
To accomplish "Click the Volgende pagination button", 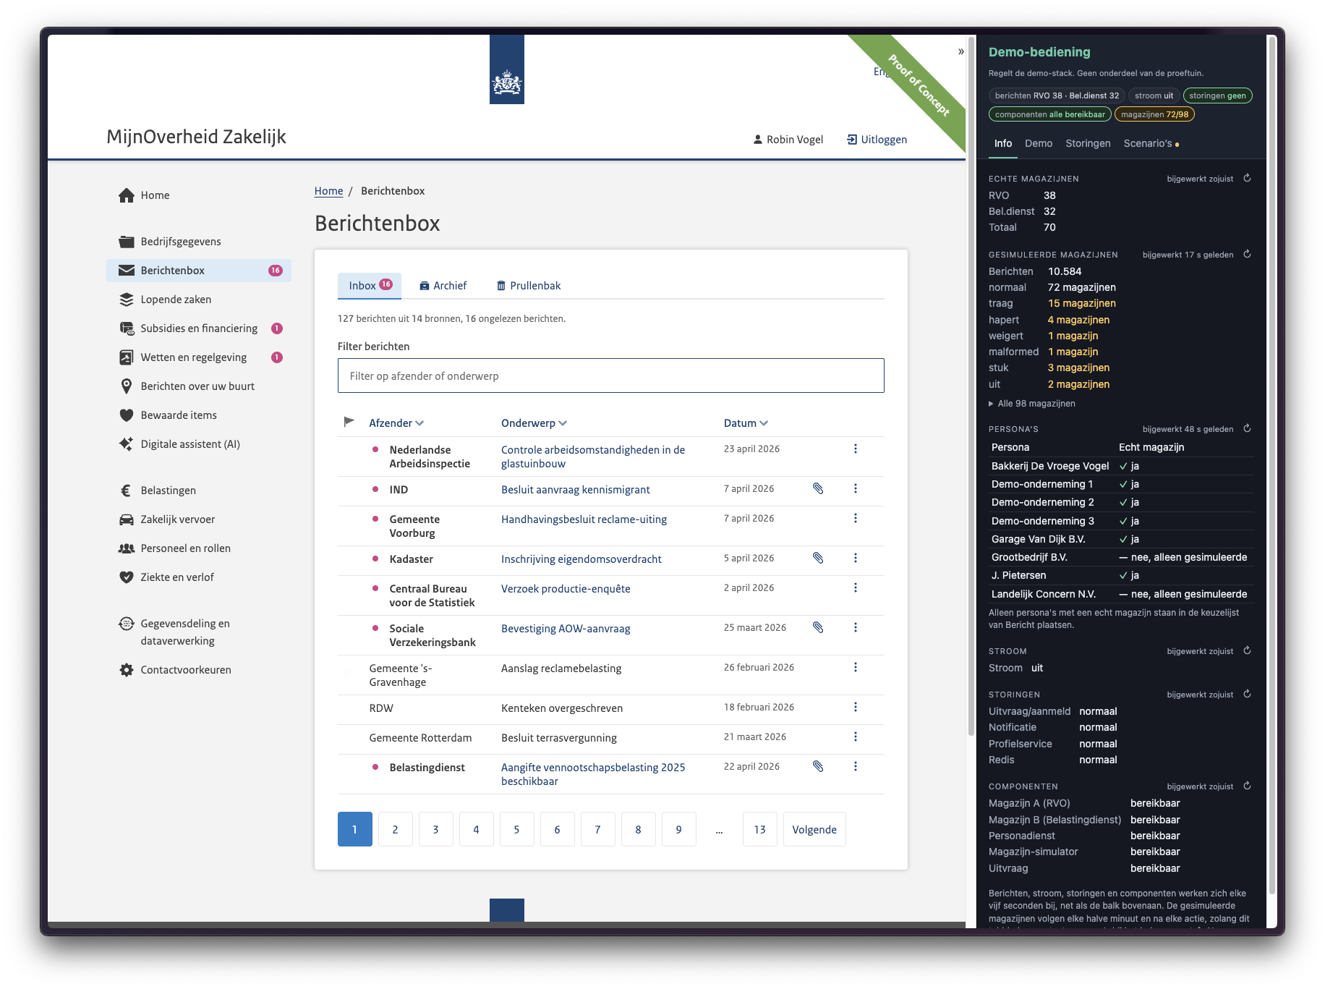I will [814, 829].
